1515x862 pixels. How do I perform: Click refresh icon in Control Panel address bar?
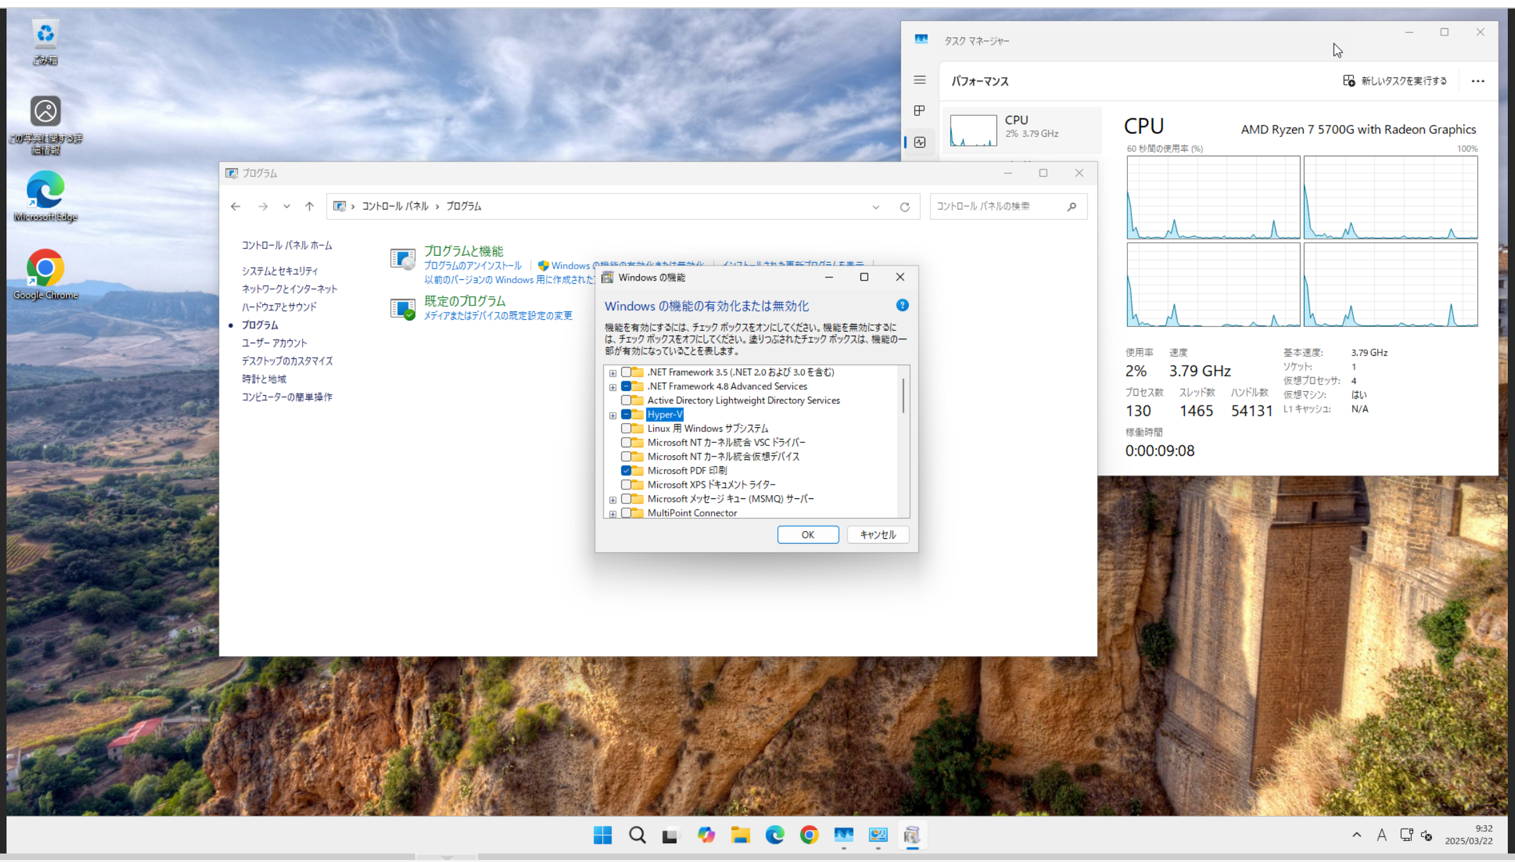[x=904, y=207]
